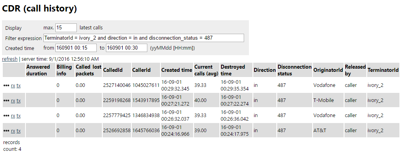
Task: Click the Billing info column header
Action: point(65,70)
